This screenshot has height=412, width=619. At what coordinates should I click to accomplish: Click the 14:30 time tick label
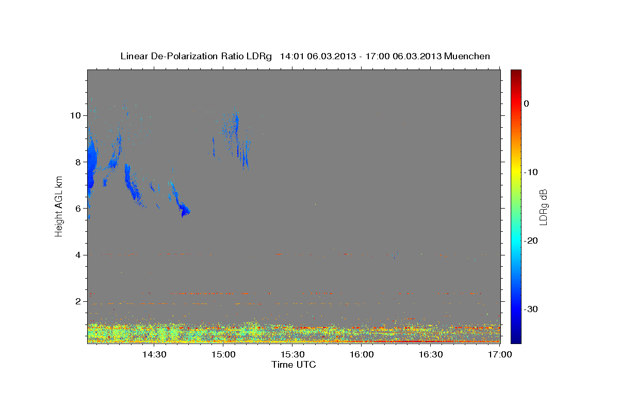154,354
